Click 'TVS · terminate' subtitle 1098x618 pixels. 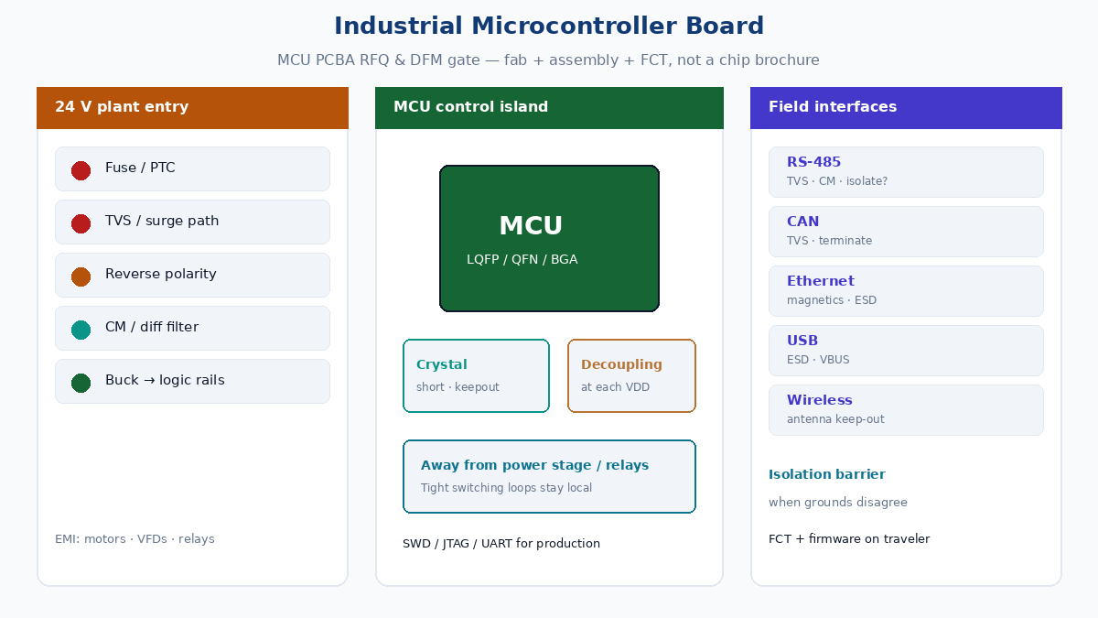(830, 241)
